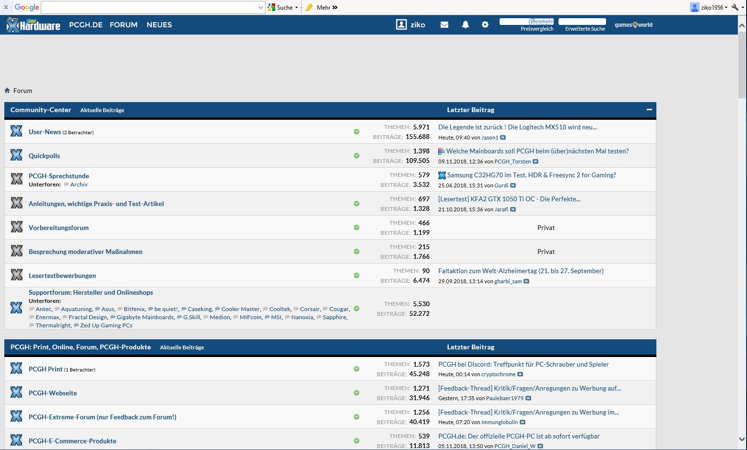
Task: Click the PCGH-Sprechstunde forum status icon
Action: point(16,179)
